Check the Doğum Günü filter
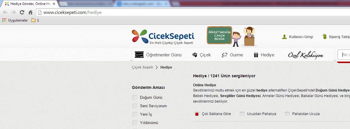Screen dimensions: 350x129 pyautogui.click(x=135, y=97)
